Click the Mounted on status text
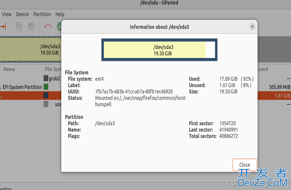The height and width of the screenshot is (190, 291). pos(141,101)
